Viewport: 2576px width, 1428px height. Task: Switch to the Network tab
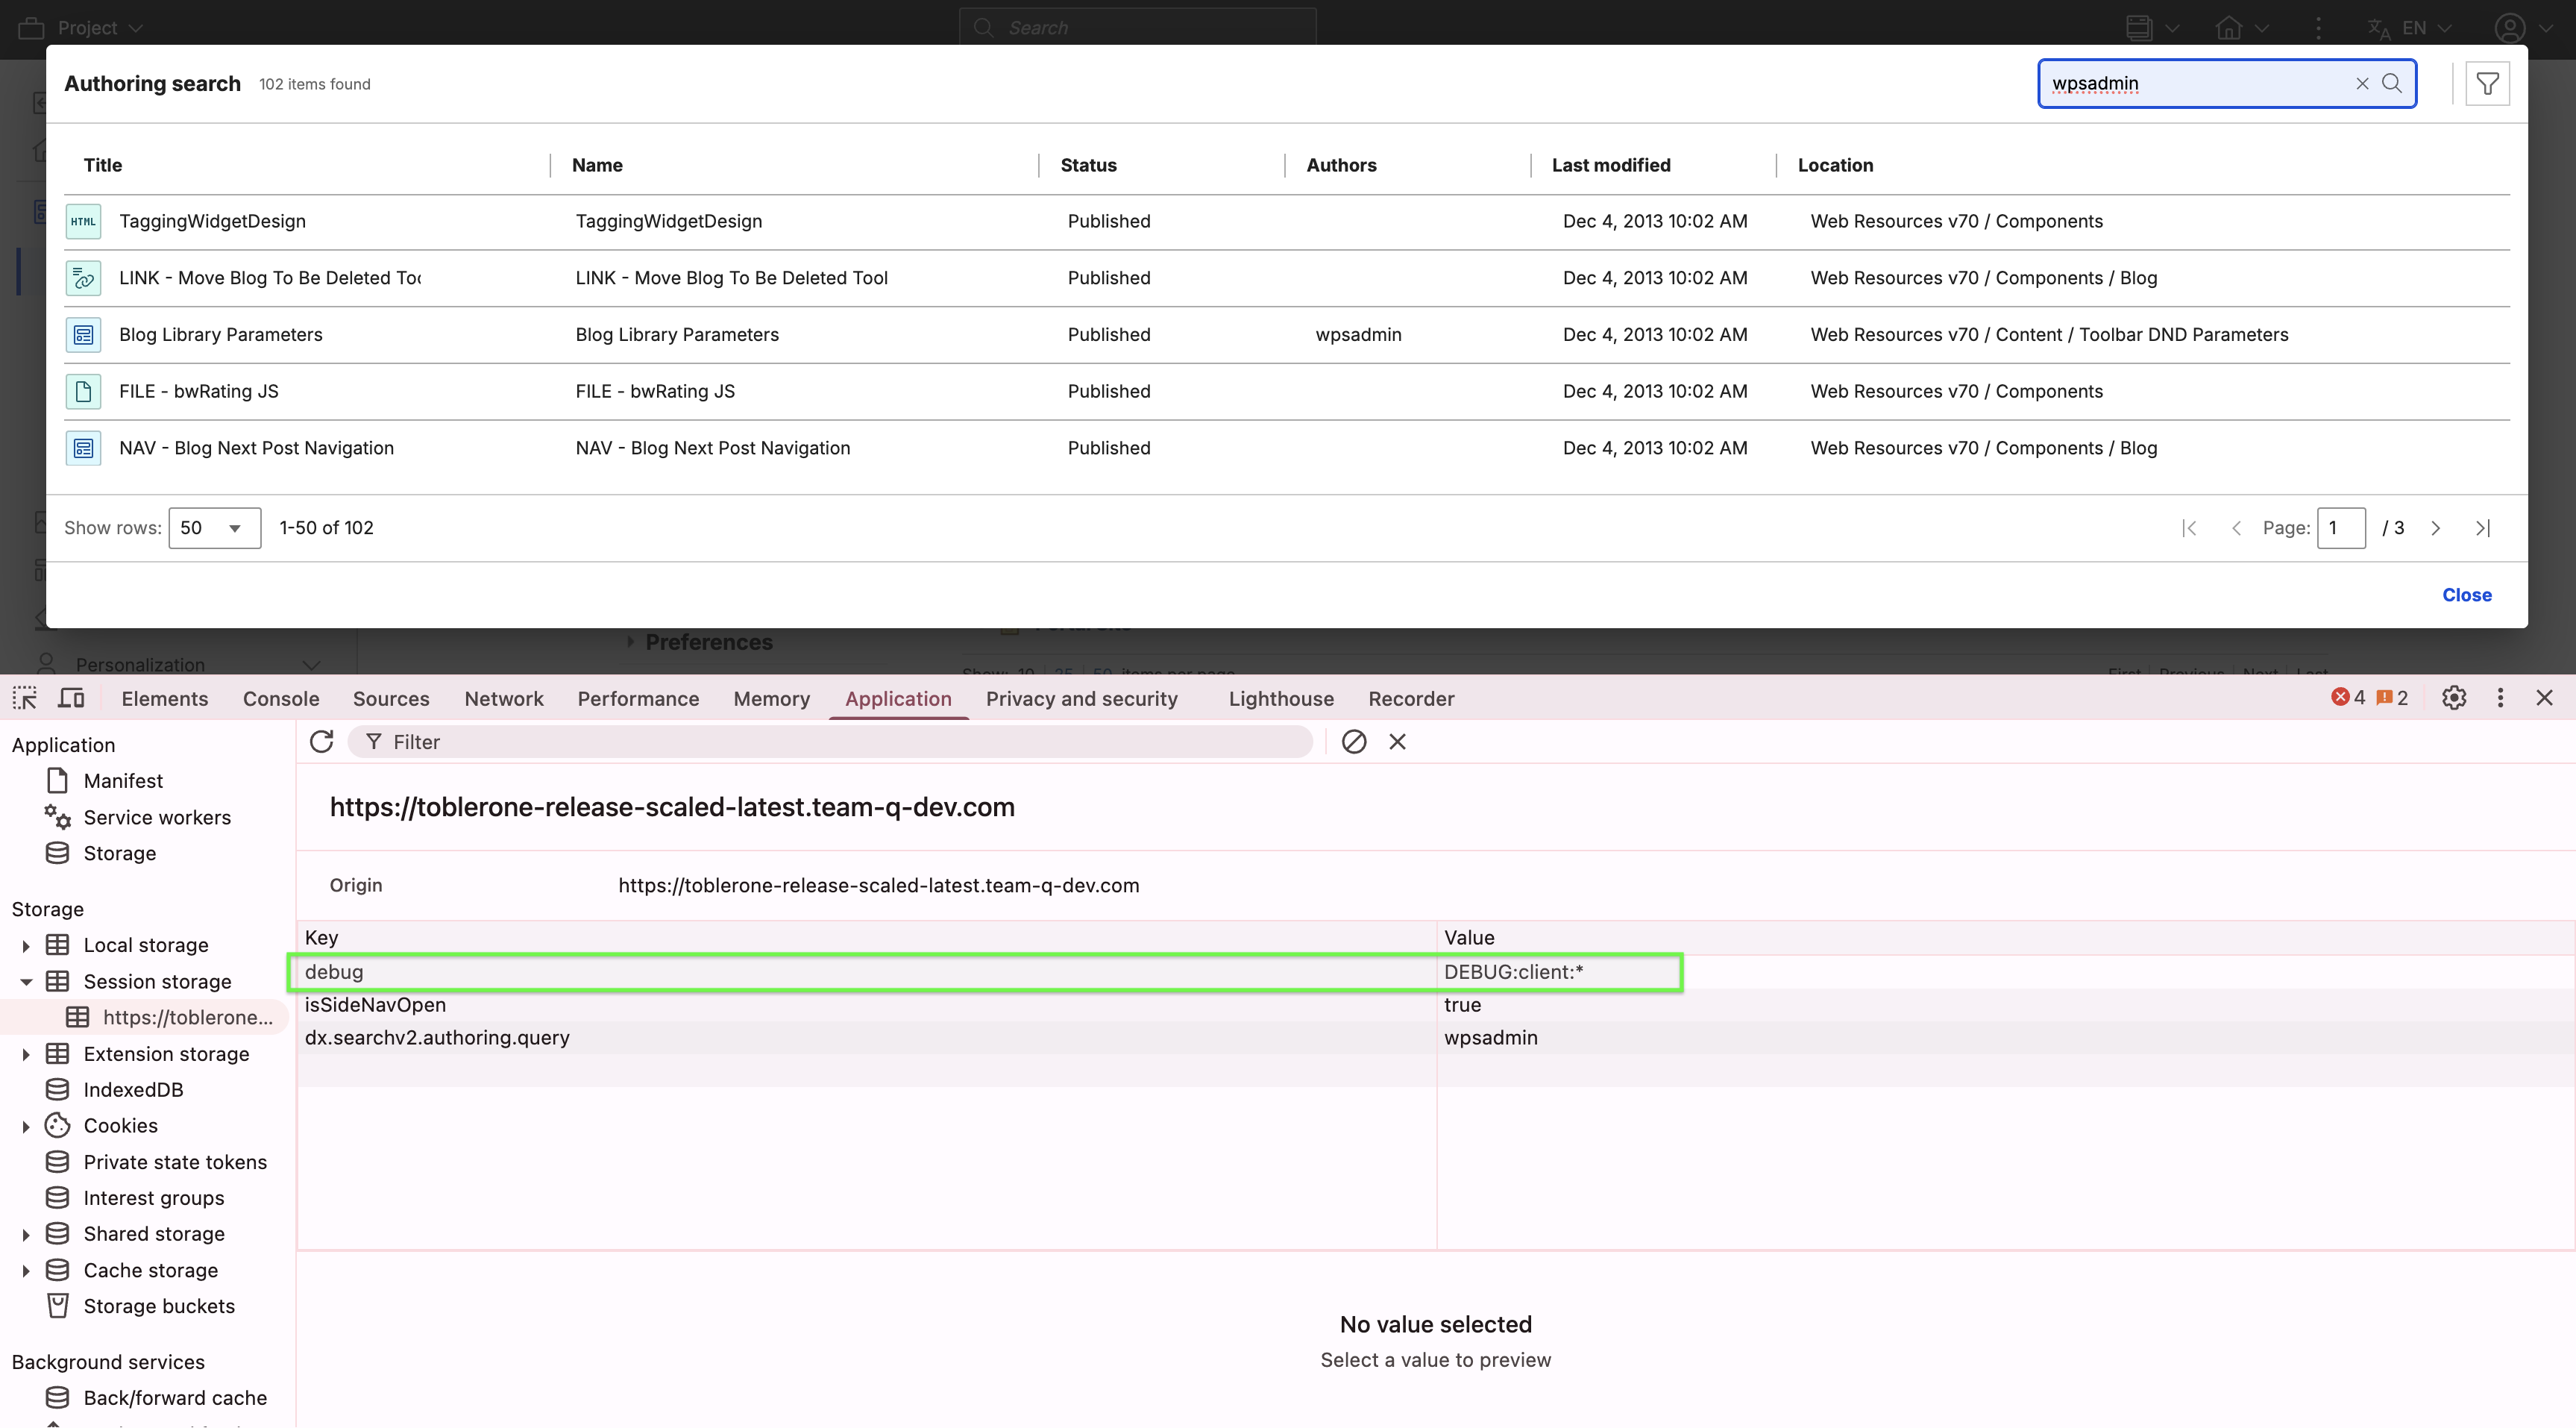click(503, 698)
